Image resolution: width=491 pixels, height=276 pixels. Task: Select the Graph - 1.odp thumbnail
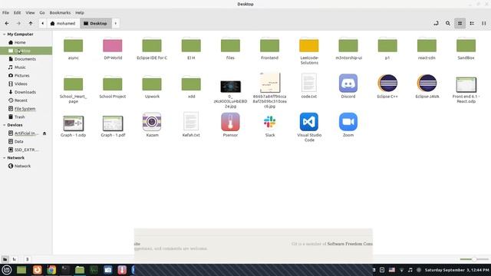[74, 123]
